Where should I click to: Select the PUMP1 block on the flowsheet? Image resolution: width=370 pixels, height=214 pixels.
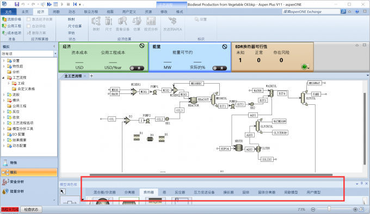tap(155, 92)
